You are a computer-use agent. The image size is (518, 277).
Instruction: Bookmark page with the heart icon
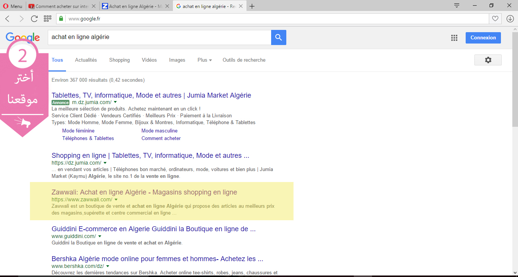point(495,19)
